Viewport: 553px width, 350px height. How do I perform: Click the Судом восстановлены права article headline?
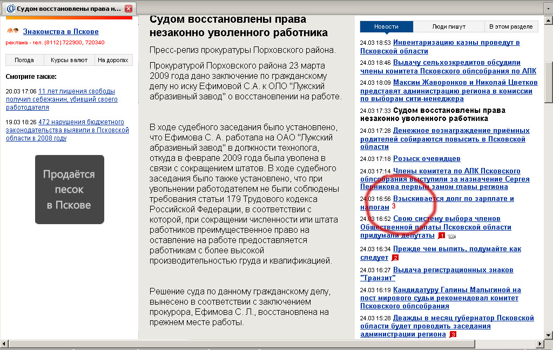(x=238, y=26)
